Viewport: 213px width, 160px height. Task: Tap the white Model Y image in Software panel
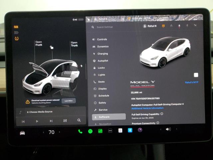[165, 52]
